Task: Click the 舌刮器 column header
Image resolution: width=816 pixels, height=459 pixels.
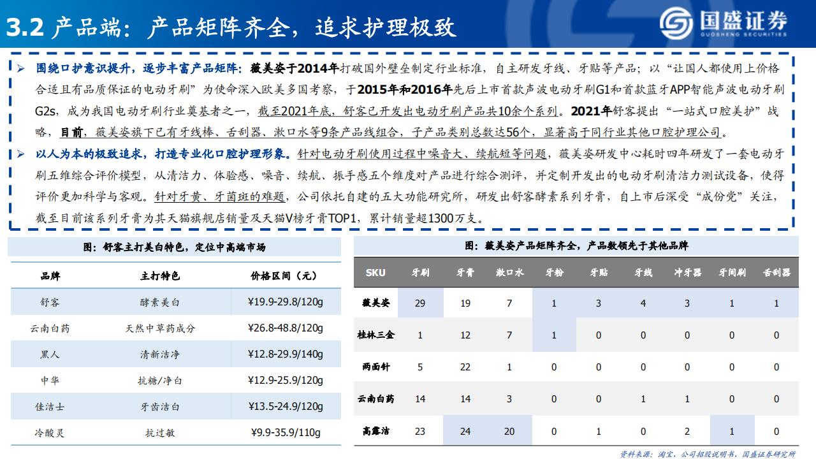Action: coord(776,272)
